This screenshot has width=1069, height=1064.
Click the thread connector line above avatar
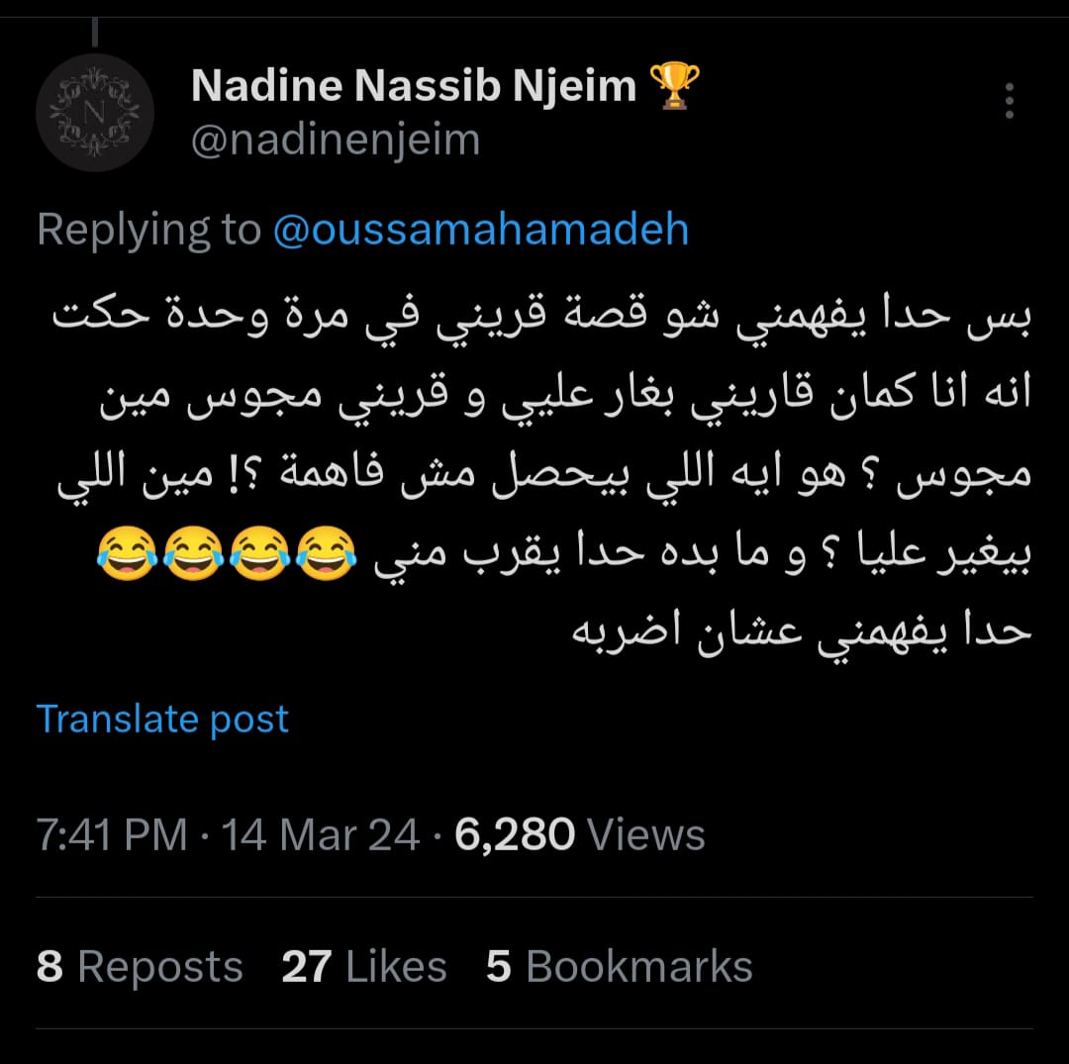tap(95, 32)
